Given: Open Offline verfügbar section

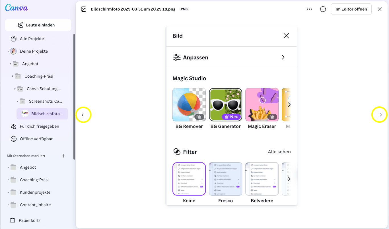Looking at the screenshot, I should (36, 139).
